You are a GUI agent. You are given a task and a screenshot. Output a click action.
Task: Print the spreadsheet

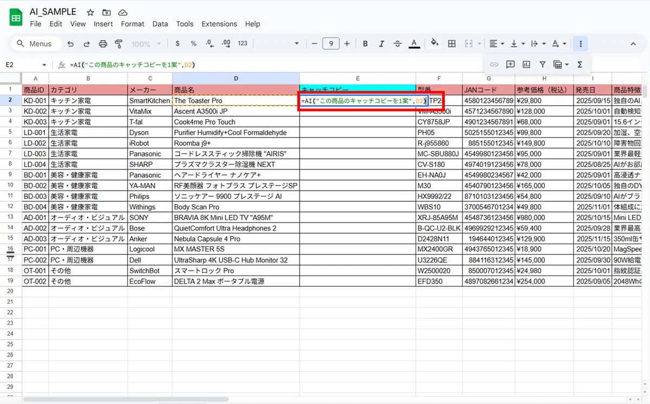point(103,44)
